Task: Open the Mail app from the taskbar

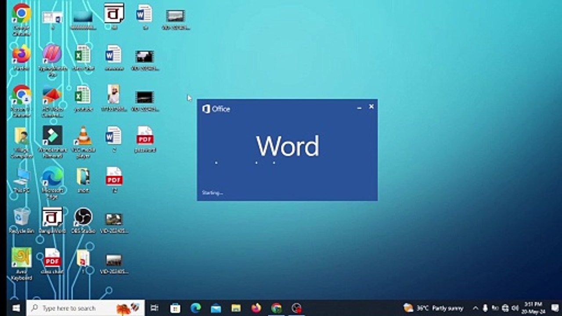Action: 216,308
